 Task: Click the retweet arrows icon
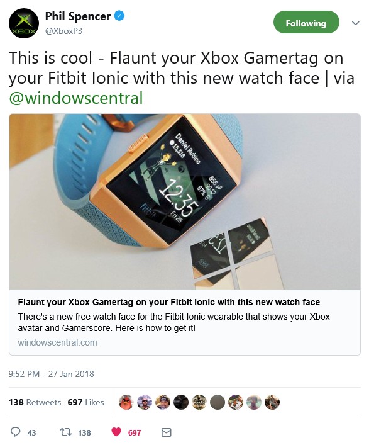click(65, 432)
